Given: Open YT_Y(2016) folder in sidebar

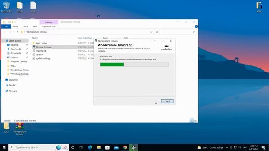Looking at the screenshot, I should coord(19,74).
